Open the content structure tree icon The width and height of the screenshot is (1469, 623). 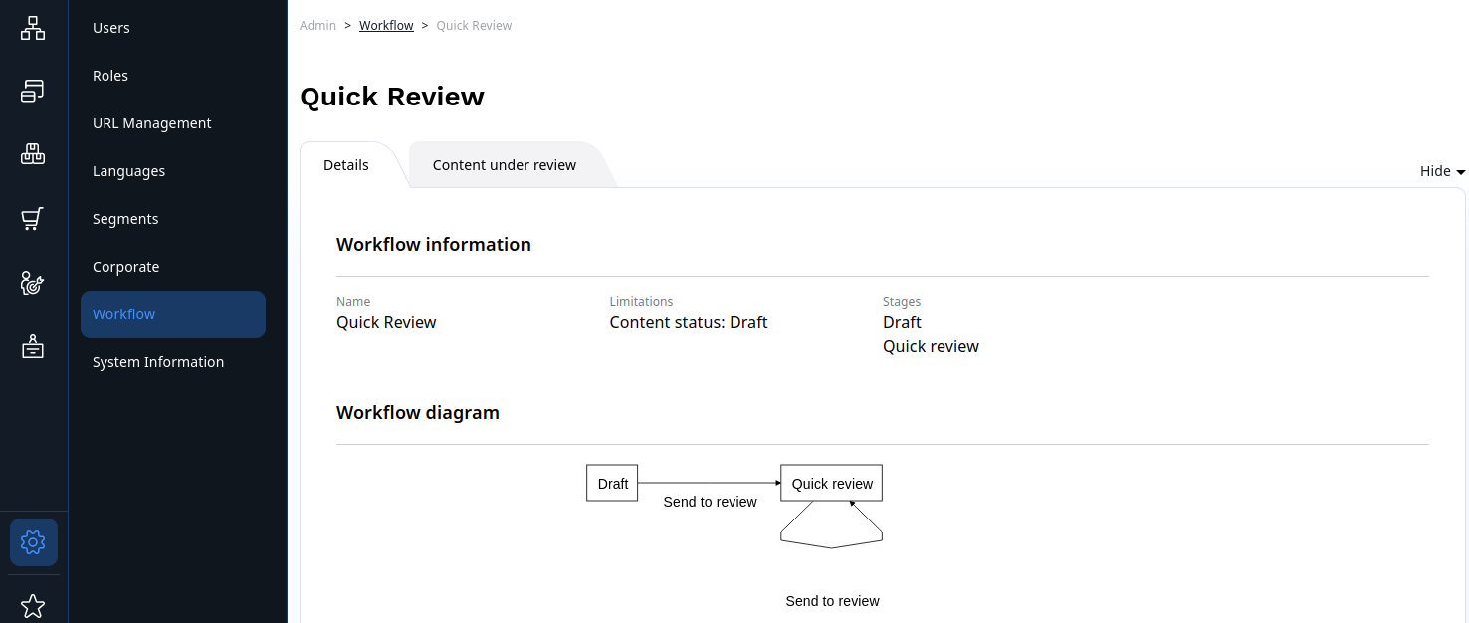[x=33, y=28]
